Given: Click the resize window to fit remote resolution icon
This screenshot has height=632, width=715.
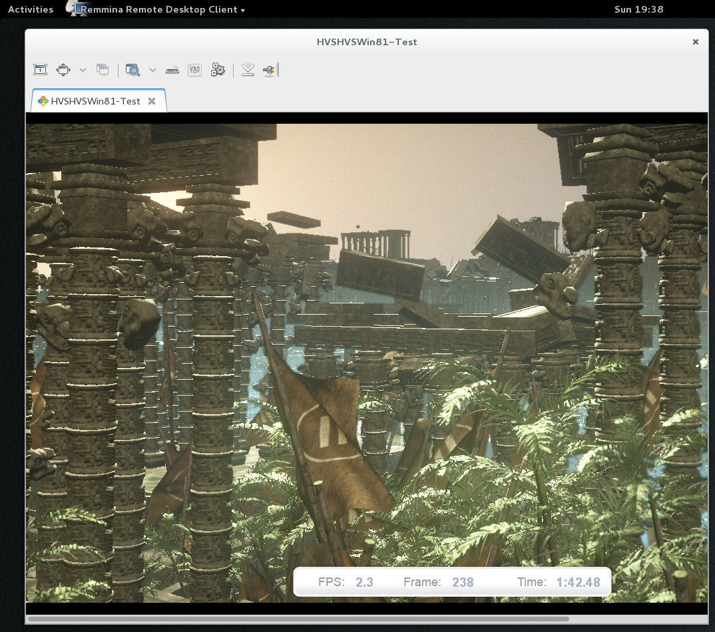Looking at the screenshot, I should pyautogui.click(x=40, y=70).
